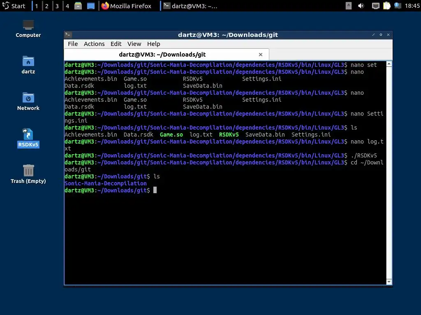
Task: Click the terminal window title bar text
Action: click(228, 35)
